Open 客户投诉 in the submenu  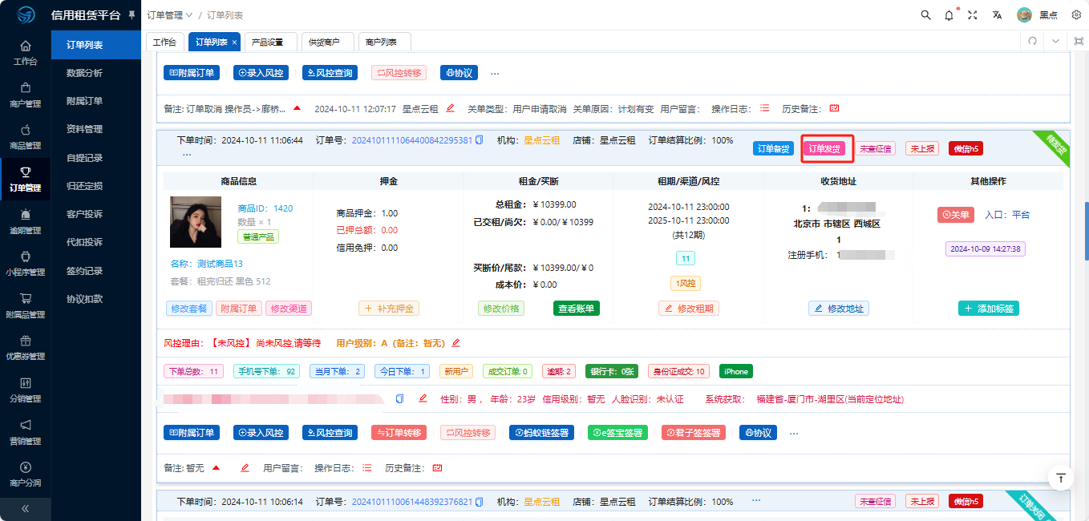coord(85,214)
